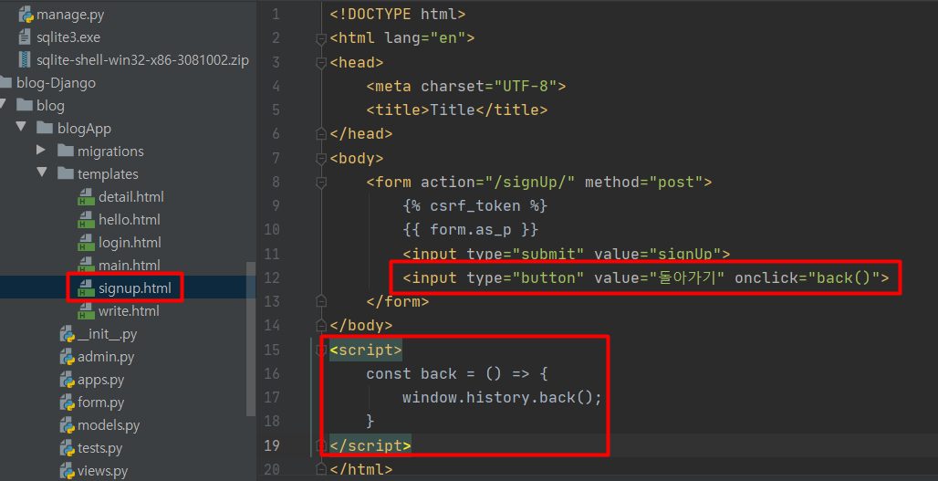Collapse the blog folder tree arrow
The image size is (938, 481).
pyautogui.click(x=3, y=105)
